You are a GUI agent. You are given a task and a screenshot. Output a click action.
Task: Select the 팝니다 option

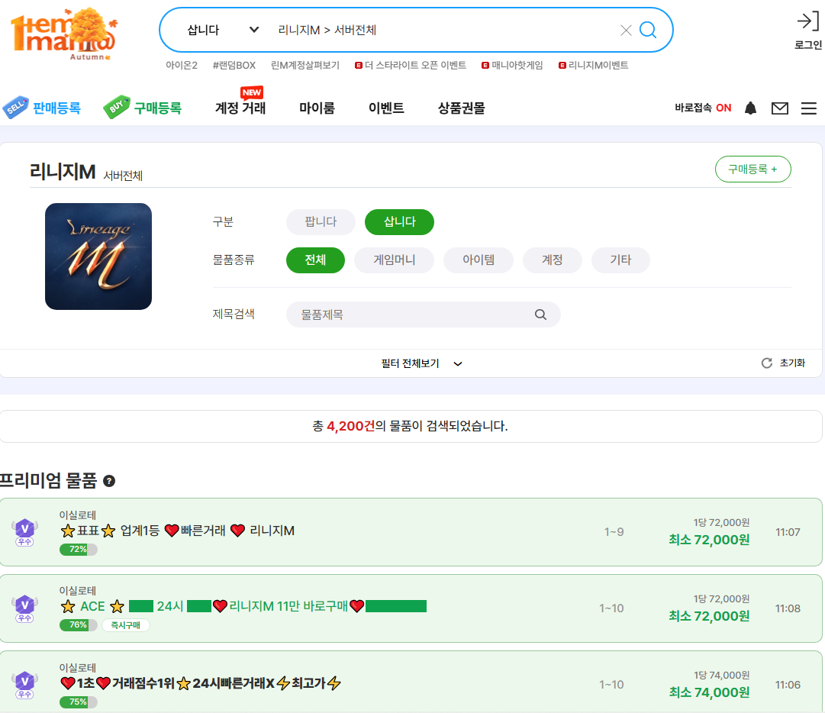click(321, 221)
